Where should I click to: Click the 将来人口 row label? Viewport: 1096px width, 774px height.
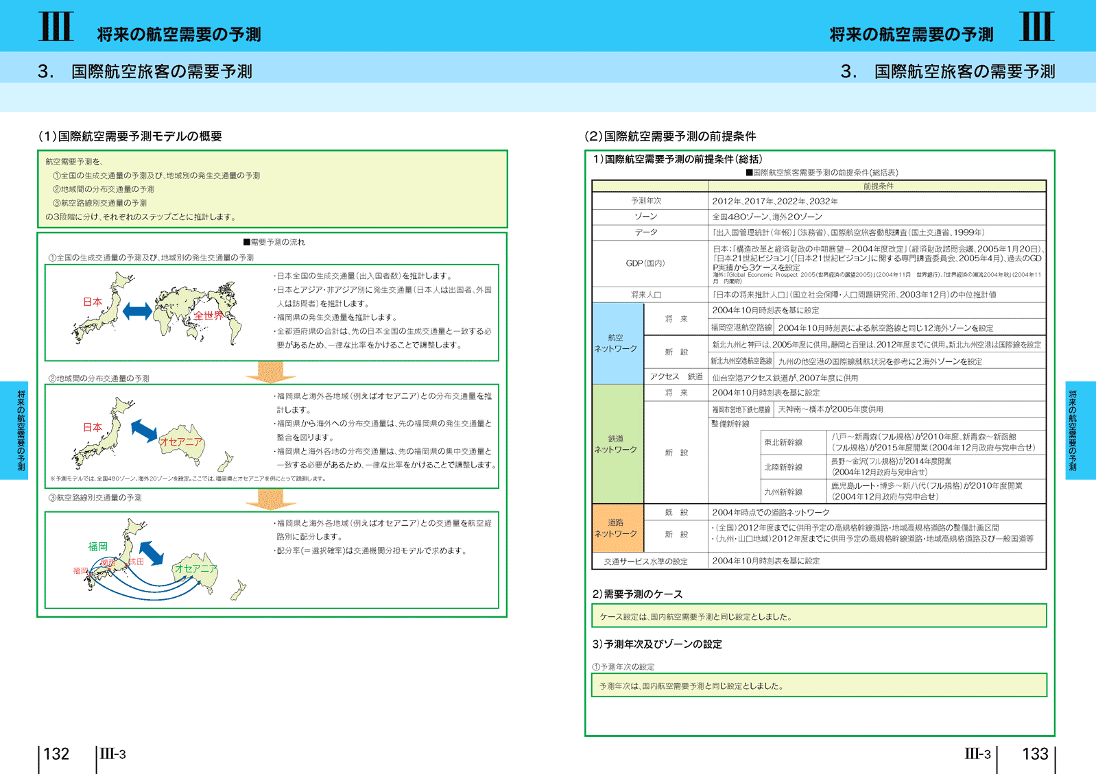(646, 295)
